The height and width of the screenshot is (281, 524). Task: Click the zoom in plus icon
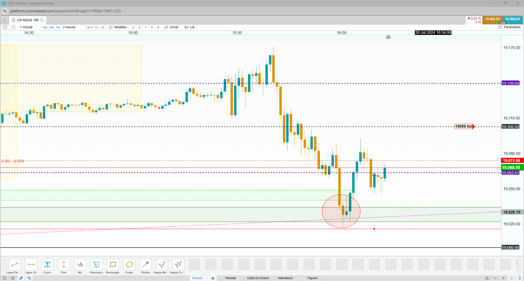point(503,278)
